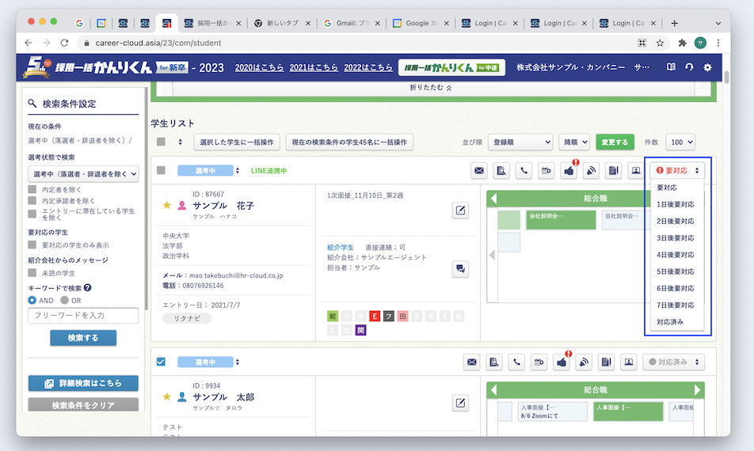
Task: Check 内定承諾者を除く option
Action: pyautogui.click(x=32, y=200)
